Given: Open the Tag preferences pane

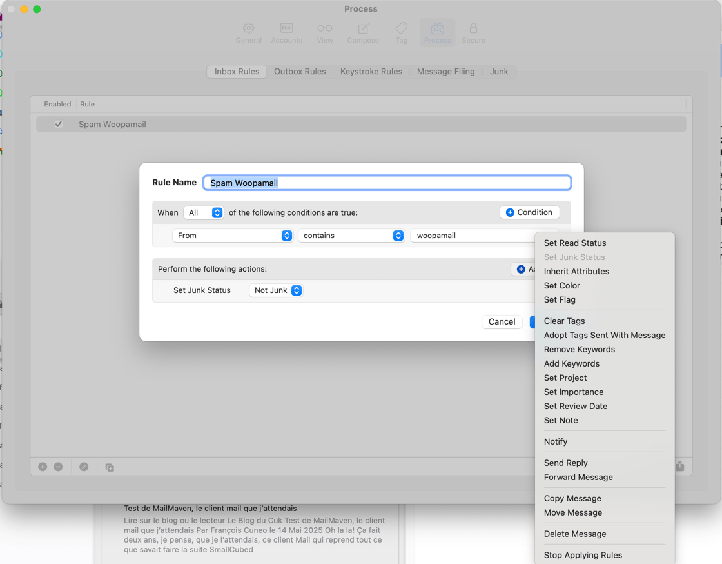Looking at the screenshot, I should (x=401, y=33).
